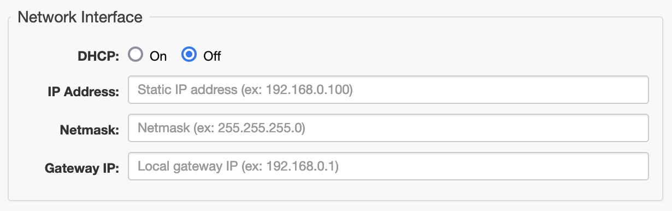Select the text box beside Netmask label
672x211 pixels.
tap(388, 128)
